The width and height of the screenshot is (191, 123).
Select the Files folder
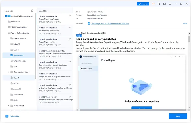[x=15, y=67]
